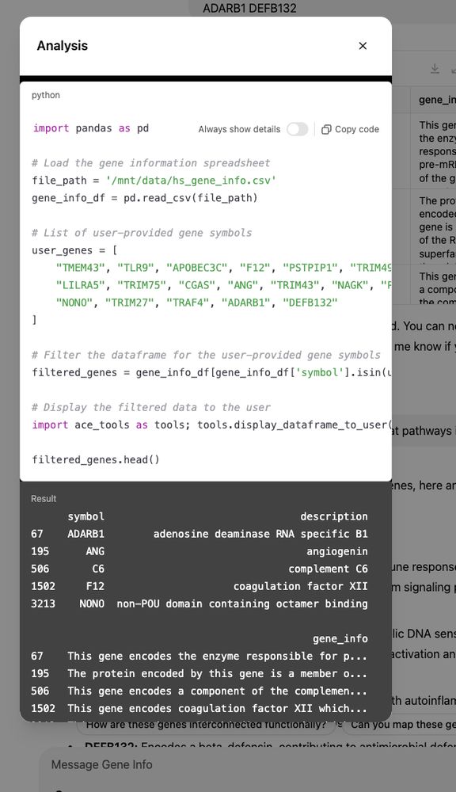Choose the 'How are these genes interconnected functionally?' suggestion
The image size is (456, 792).
tap(206, 725)
